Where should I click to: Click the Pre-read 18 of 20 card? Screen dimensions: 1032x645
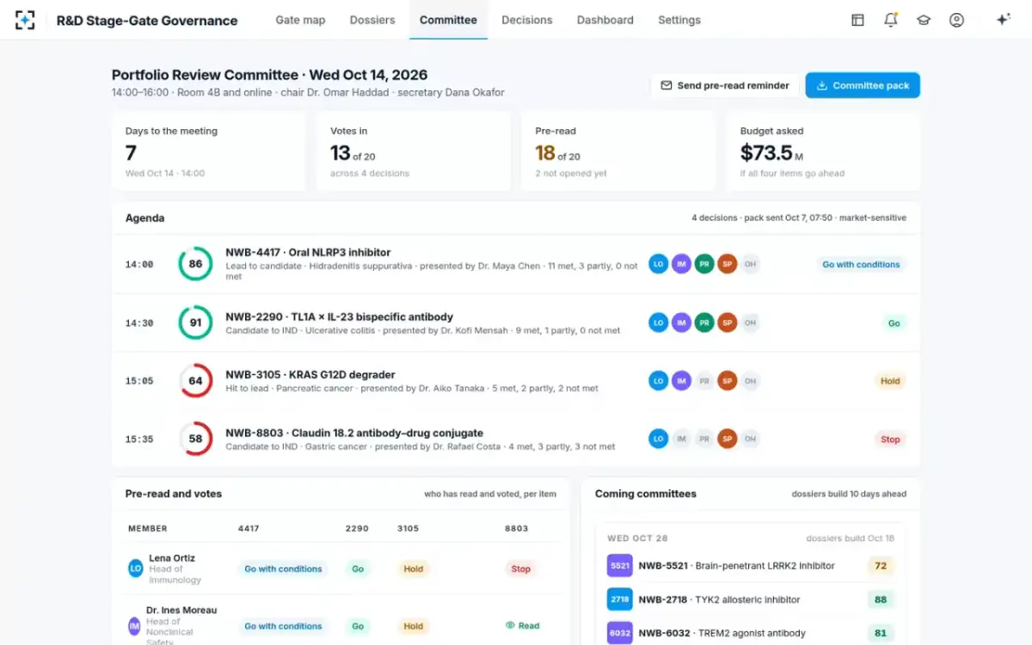[x=618, y=150]
